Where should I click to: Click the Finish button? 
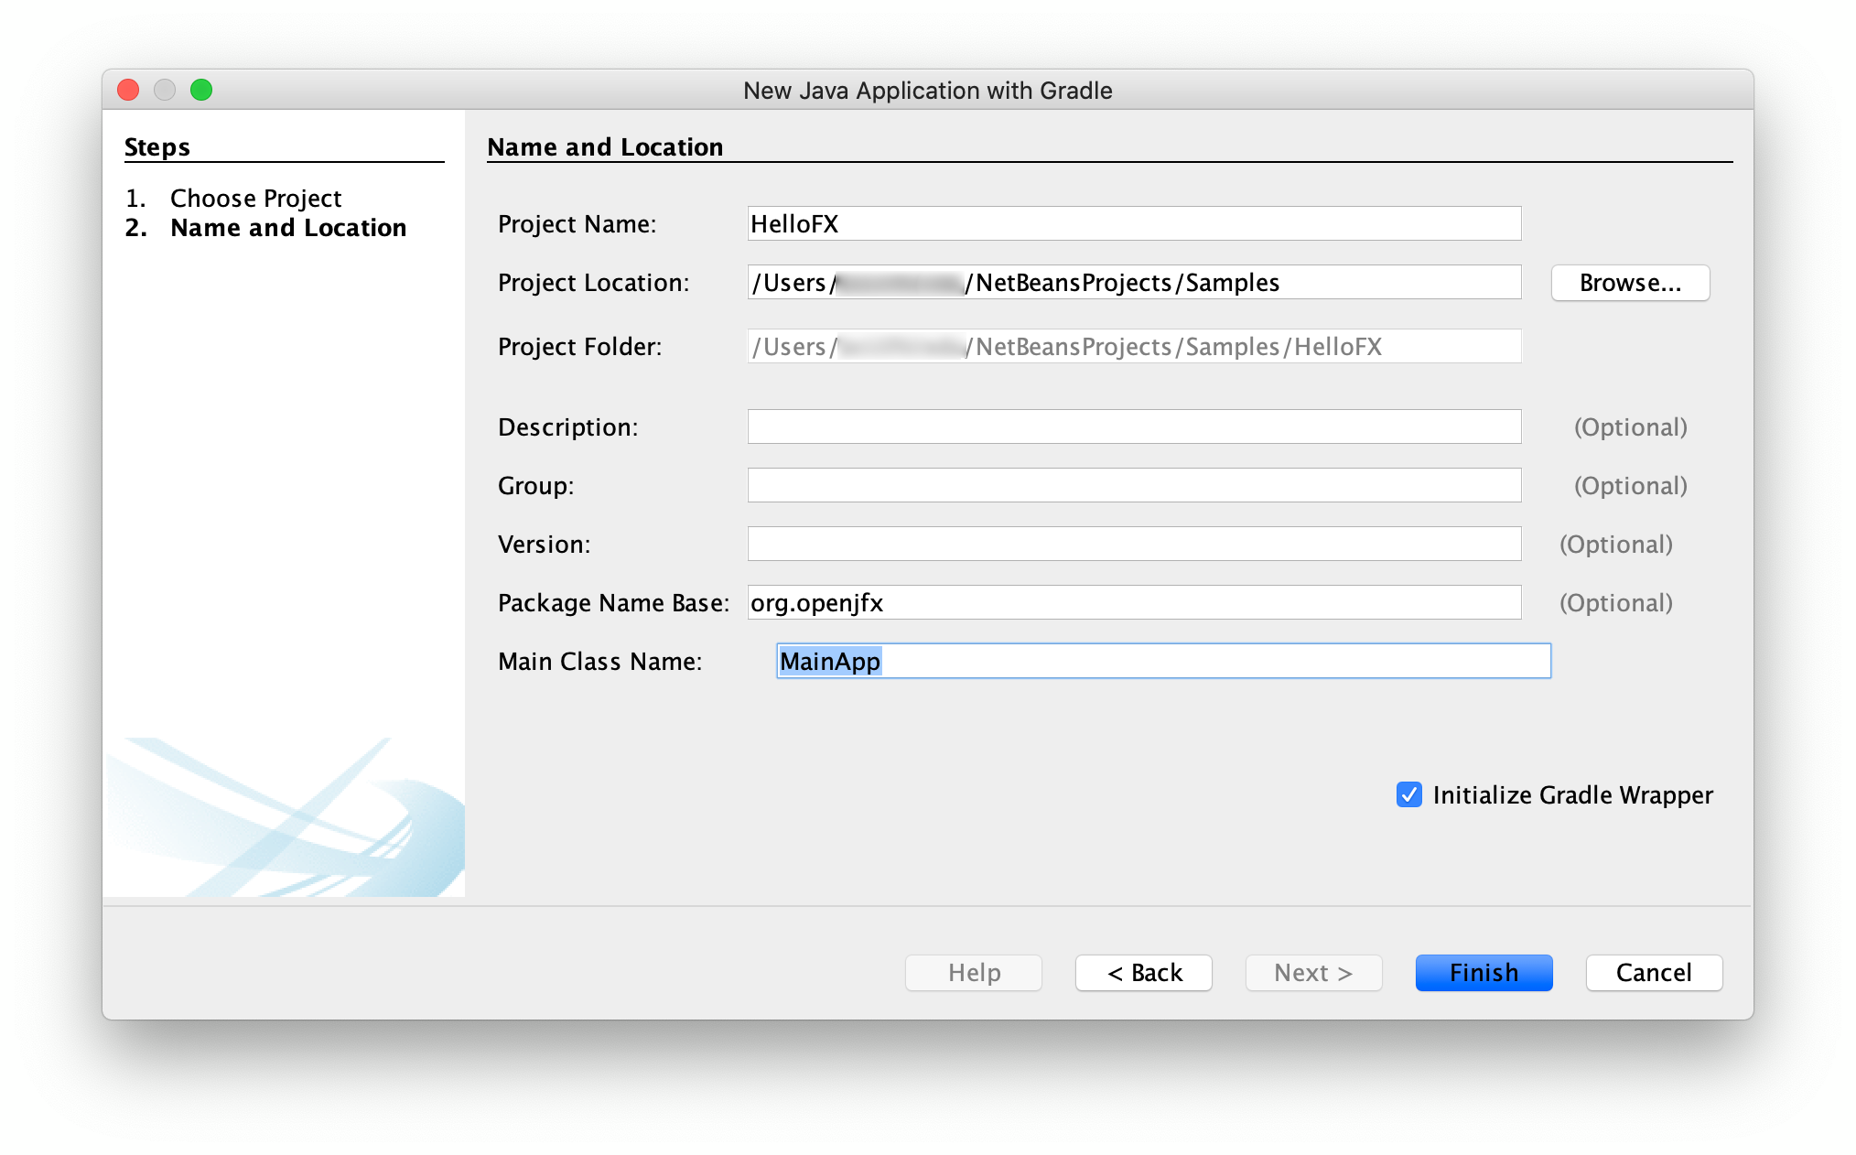click(1483, 972)
